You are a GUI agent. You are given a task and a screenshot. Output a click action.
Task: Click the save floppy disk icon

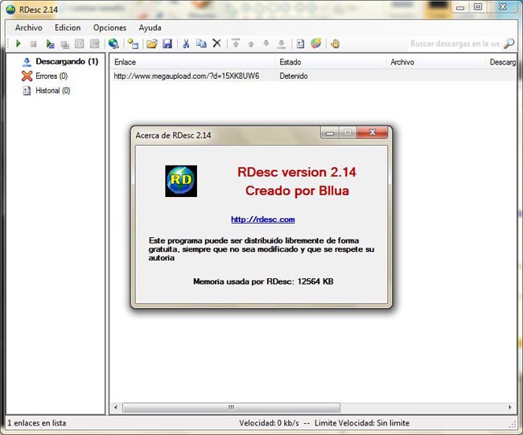tap(167, 43)
